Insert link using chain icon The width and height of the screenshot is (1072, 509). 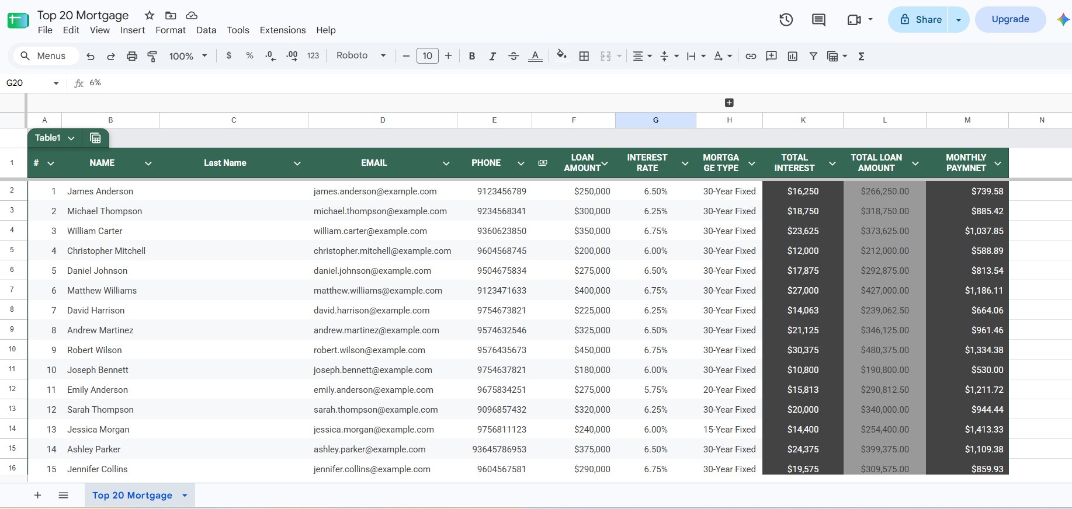[751, 56]
